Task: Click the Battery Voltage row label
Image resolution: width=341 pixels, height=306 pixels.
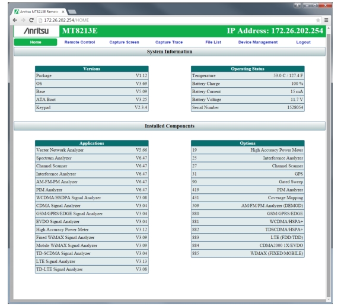Action: 206,100
